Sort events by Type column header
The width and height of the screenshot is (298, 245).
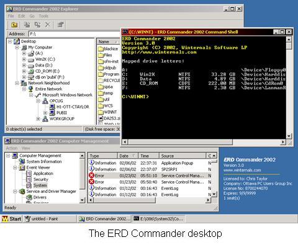(x=103, y=156)
